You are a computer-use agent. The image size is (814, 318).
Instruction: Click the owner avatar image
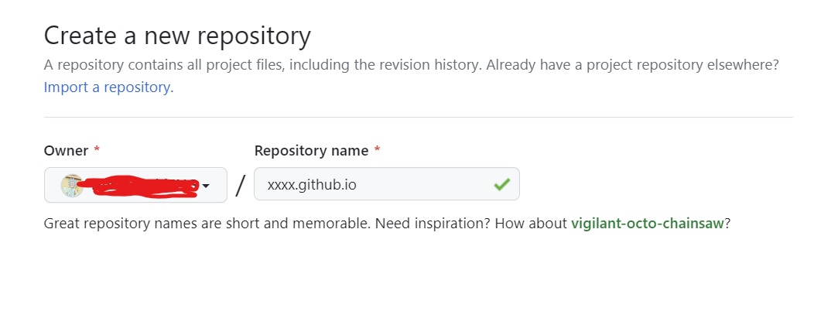(72, 186)
